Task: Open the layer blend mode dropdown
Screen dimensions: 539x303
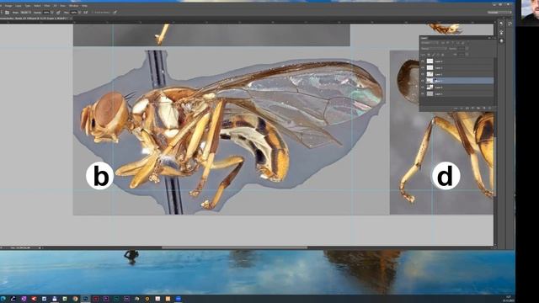Action: 435,49
